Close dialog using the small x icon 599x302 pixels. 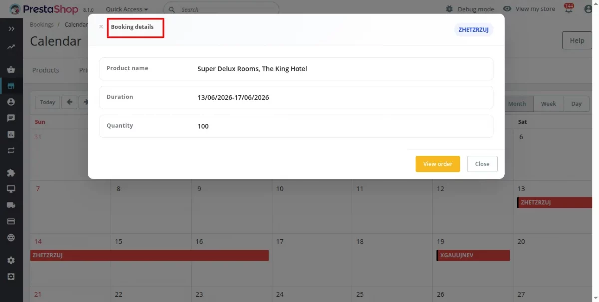tap(101, 27)
